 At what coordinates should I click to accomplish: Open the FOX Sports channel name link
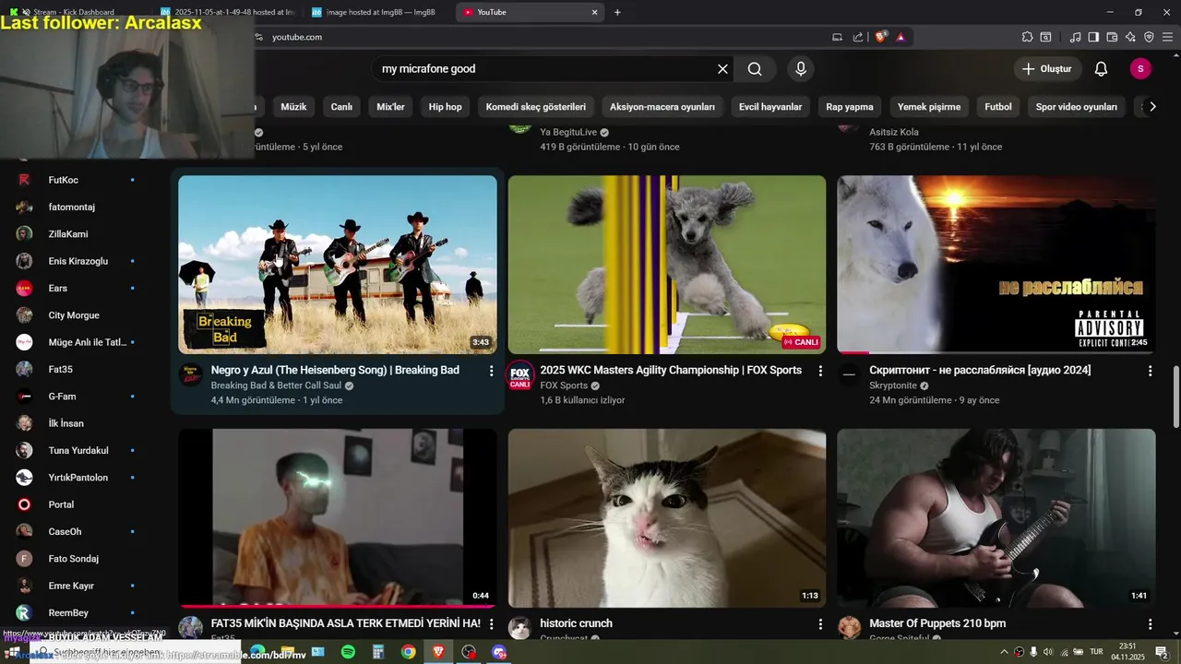click(564, 385)
